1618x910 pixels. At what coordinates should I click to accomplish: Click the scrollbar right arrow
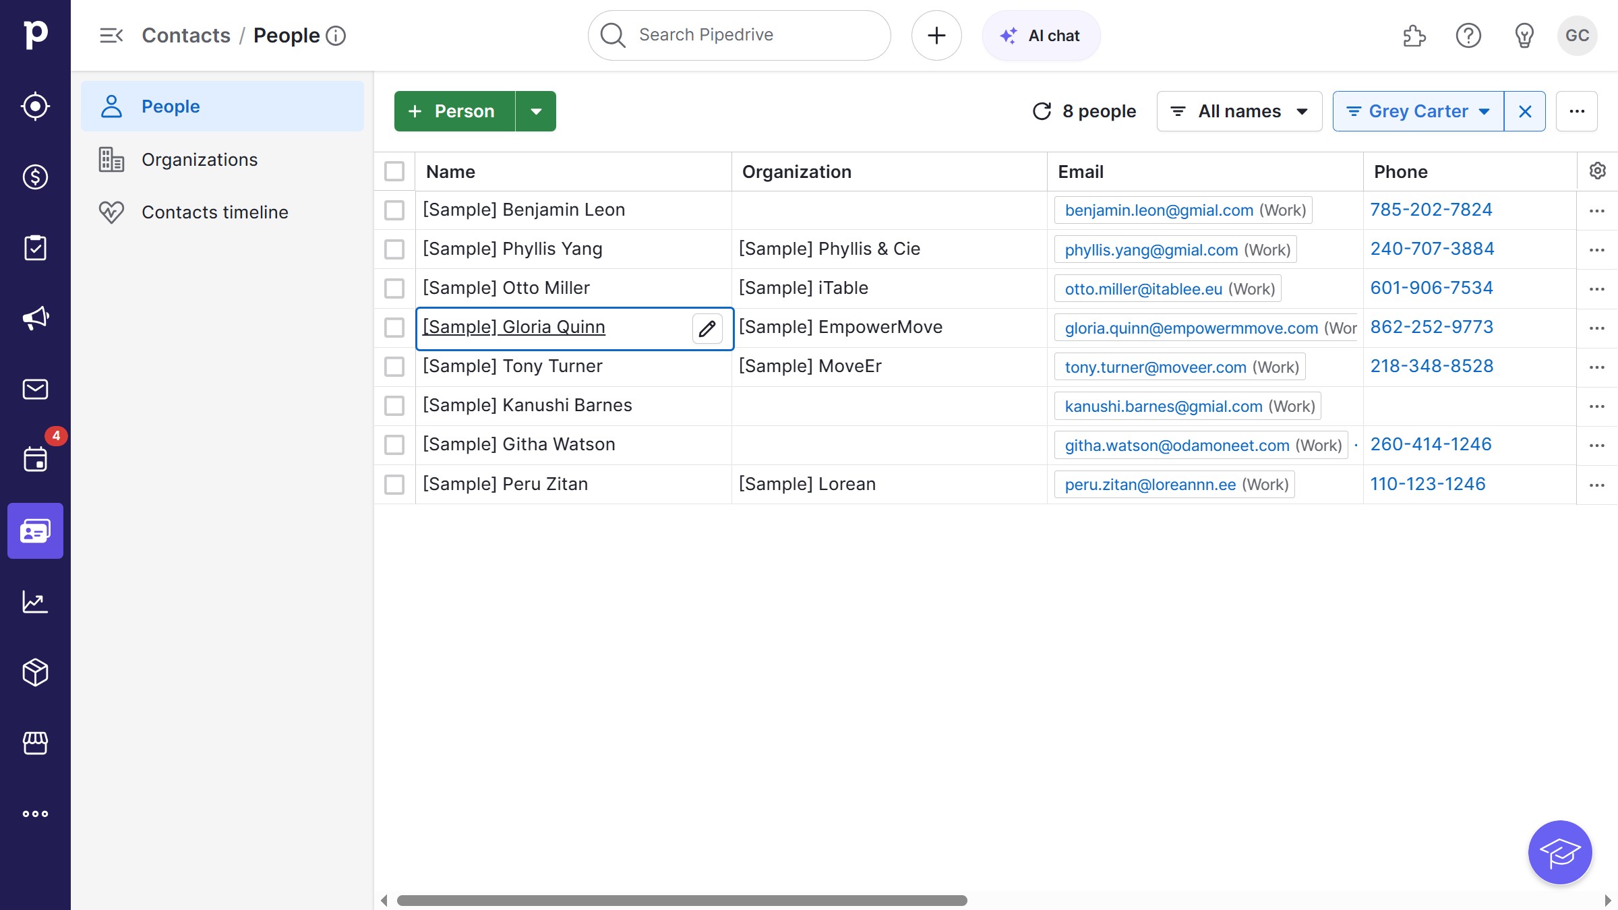[1607, 901]
